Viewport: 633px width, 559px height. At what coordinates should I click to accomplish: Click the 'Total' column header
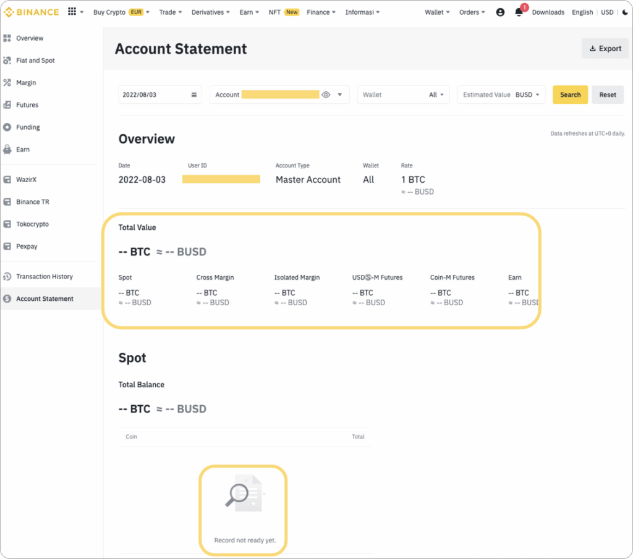(x=358, y=437)
